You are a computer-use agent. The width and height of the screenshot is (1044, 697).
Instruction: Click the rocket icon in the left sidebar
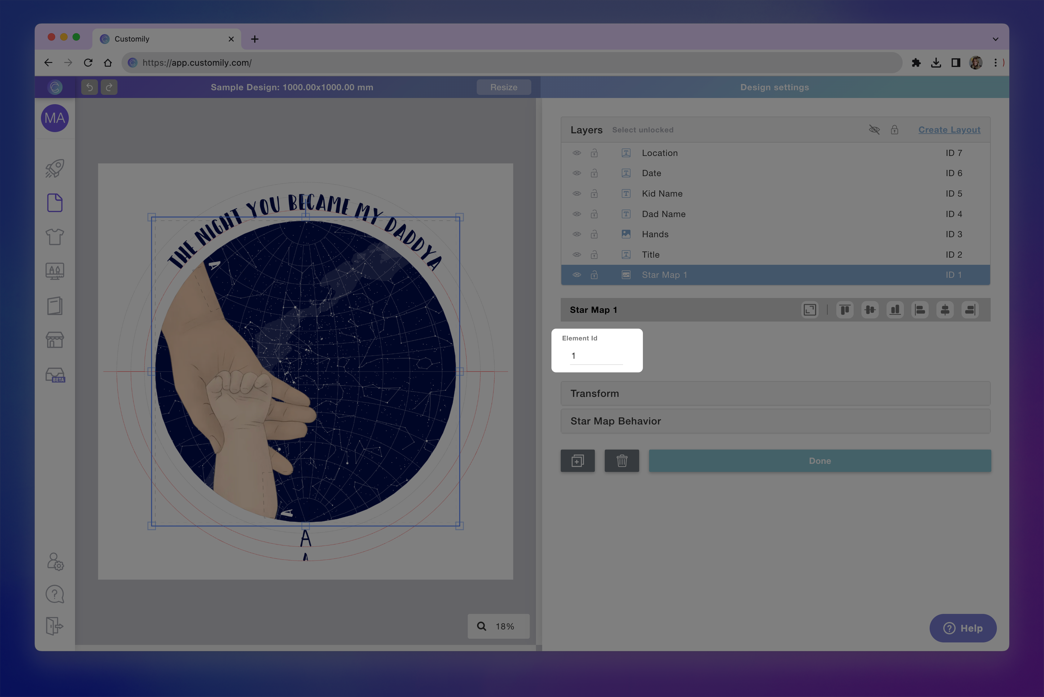tap(55, 168)
